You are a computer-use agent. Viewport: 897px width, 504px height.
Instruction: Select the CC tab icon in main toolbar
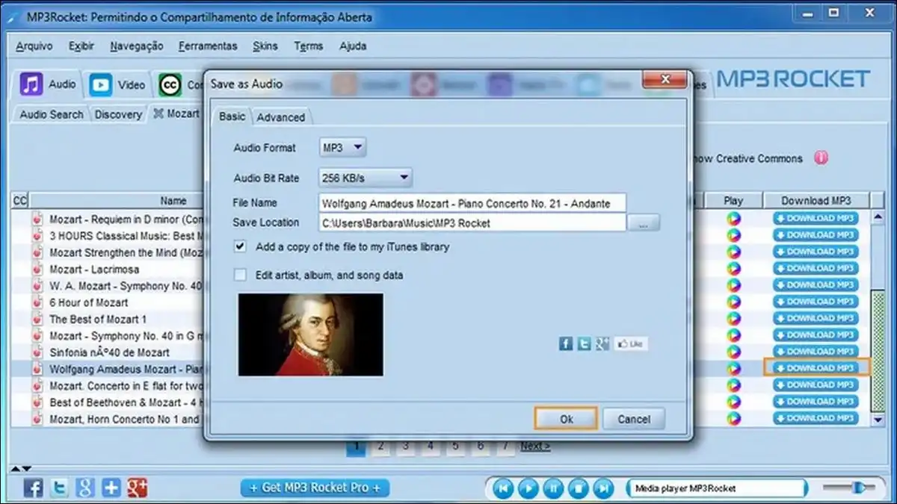pos(170,85)
